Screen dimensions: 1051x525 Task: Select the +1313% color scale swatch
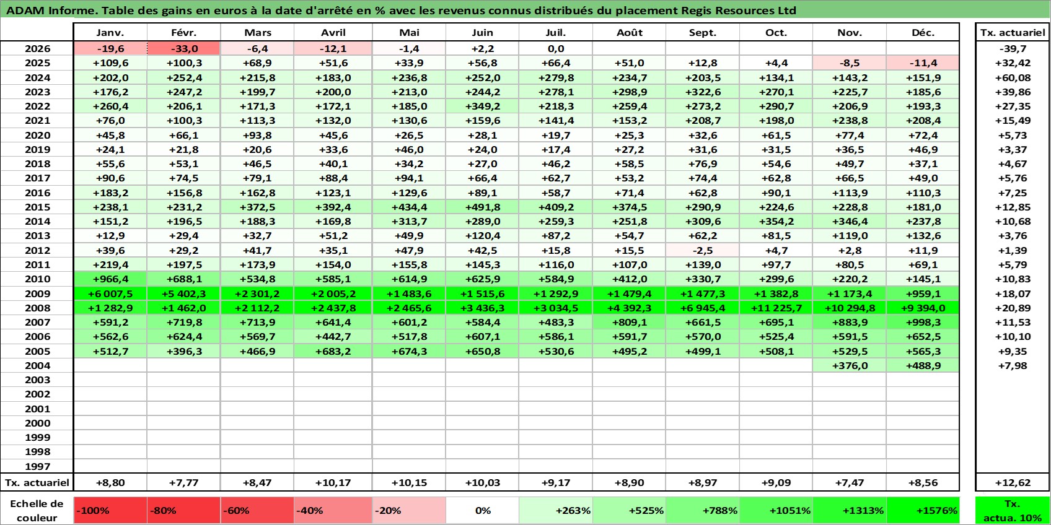click(850, 511)
